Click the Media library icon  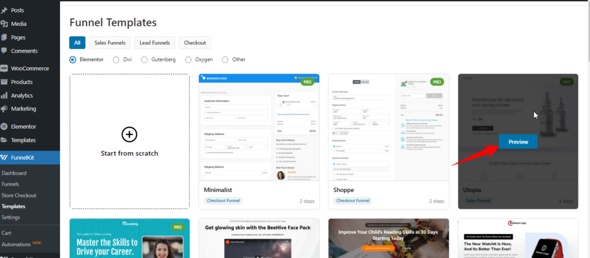4,24
